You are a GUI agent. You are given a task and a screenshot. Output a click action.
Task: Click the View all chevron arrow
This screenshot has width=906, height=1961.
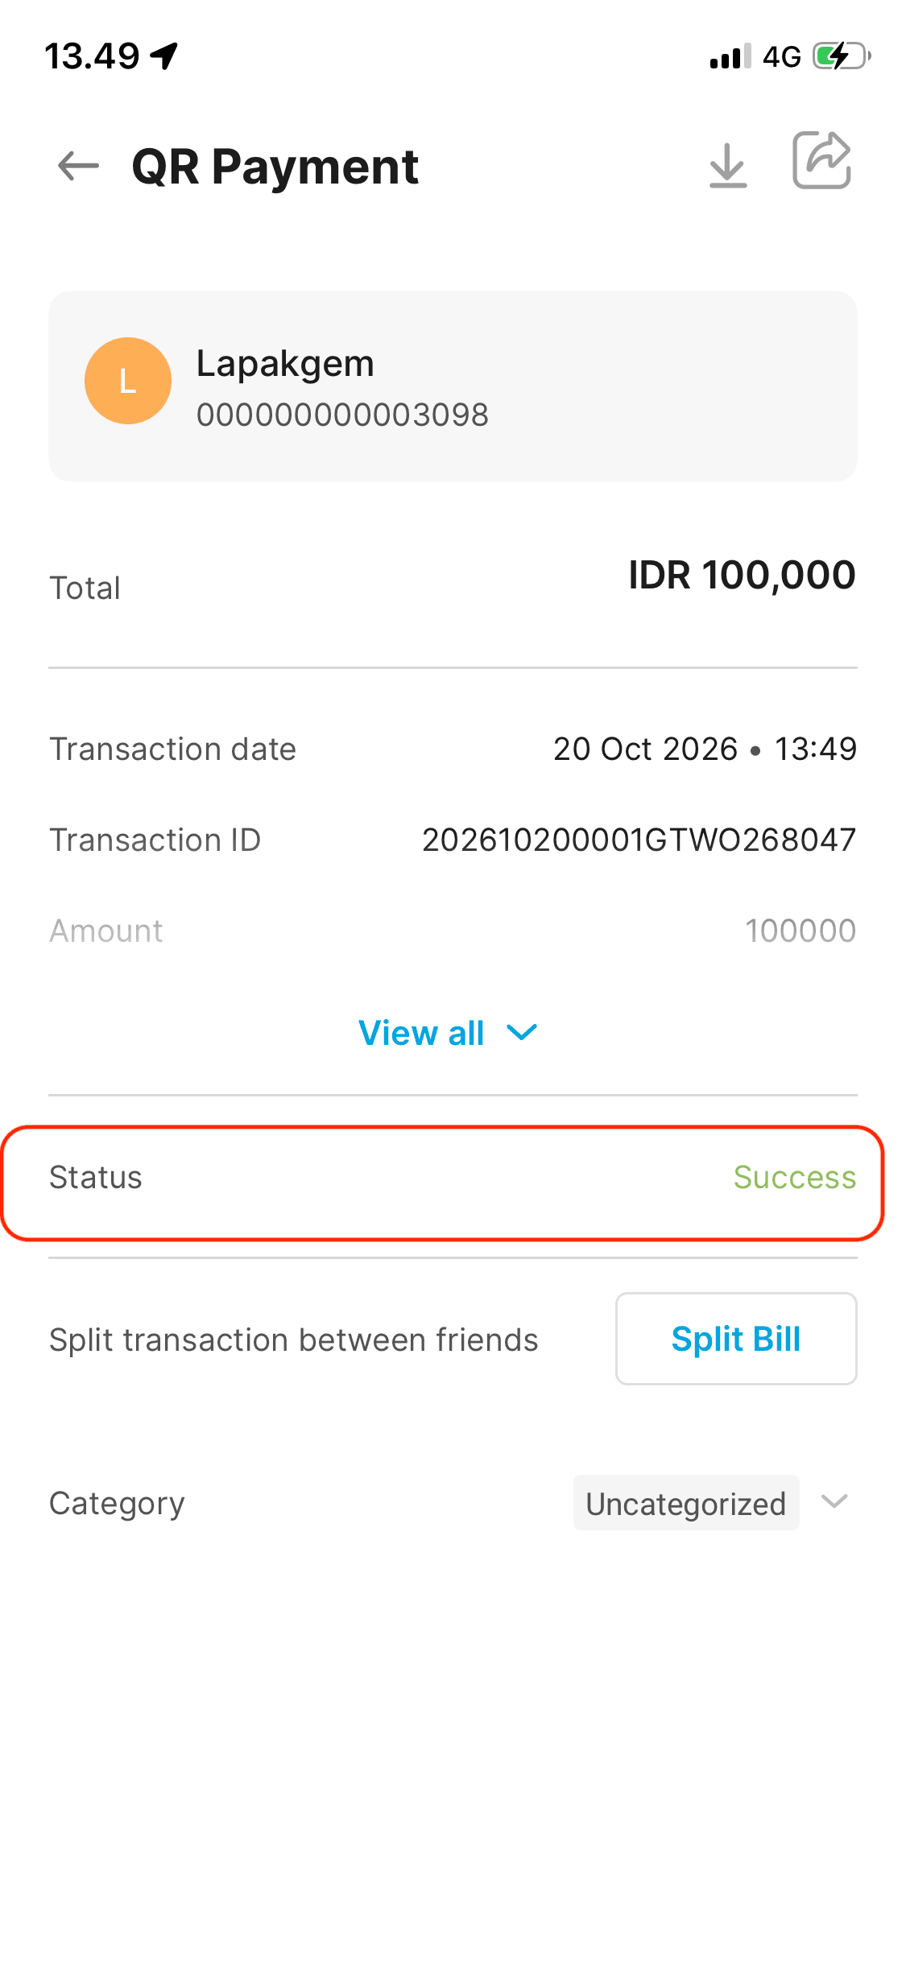pos(522,1033)
